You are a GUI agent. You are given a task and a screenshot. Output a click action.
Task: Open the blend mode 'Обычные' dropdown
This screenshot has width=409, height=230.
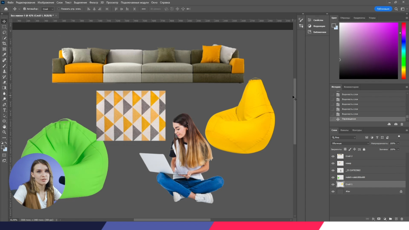(350, 144)
